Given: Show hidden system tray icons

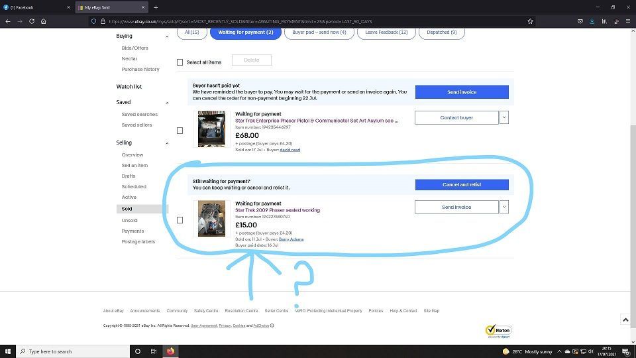Looking at the screenshot, I should [x=559, y=351].
